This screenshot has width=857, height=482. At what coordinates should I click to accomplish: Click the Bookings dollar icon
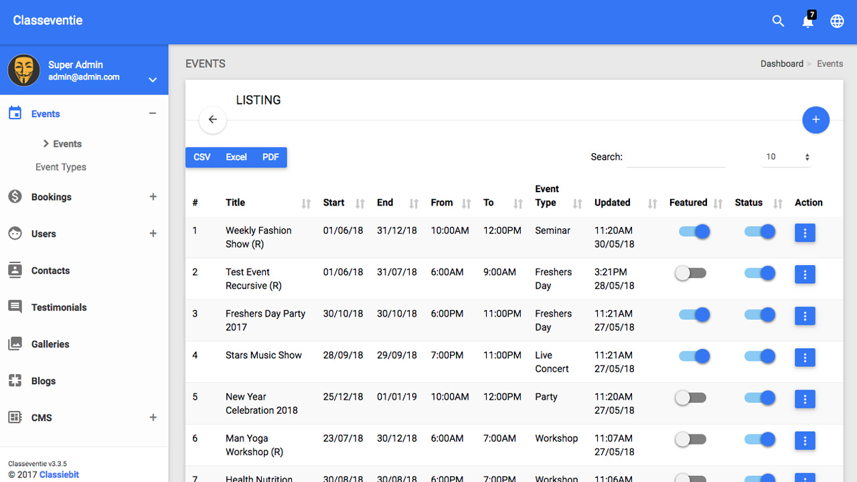(15, 197)
